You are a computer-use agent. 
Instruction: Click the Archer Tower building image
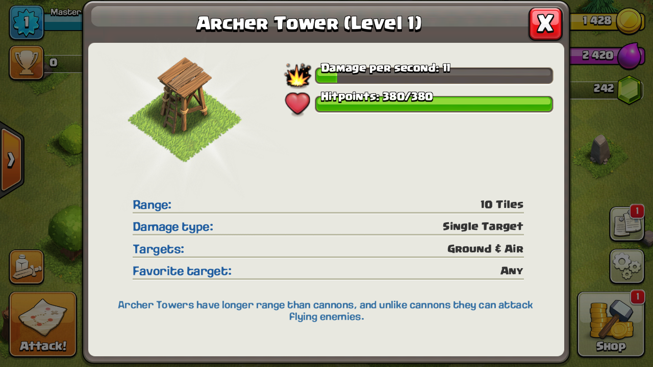pos(185,109)
